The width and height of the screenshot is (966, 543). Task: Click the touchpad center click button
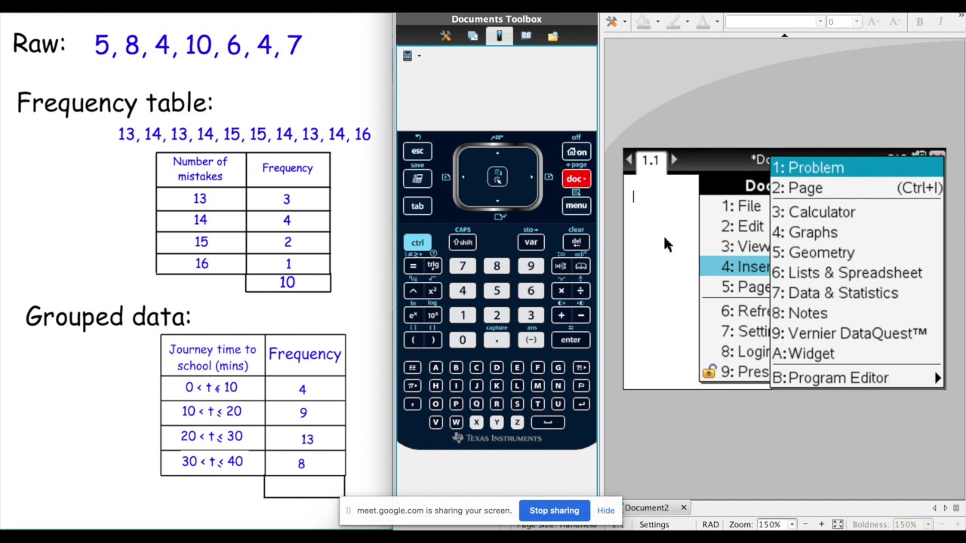pos(497,176)
